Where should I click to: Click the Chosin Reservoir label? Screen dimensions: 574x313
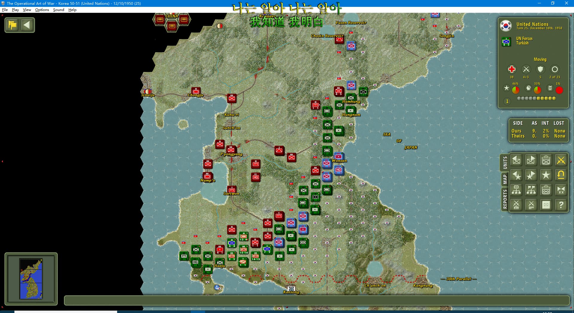tap(327, 36)
